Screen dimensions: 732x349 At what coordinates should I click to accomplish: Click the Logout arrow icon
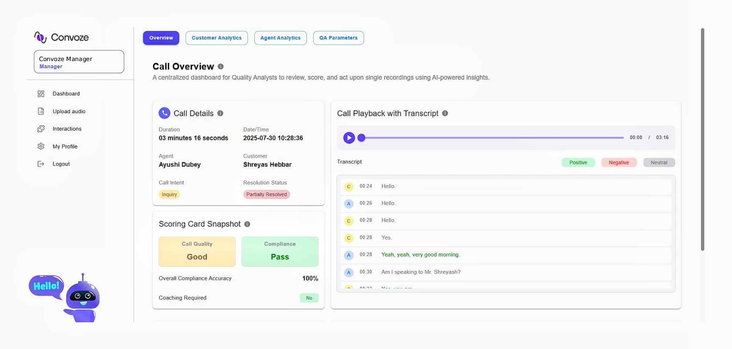point(41,164)
